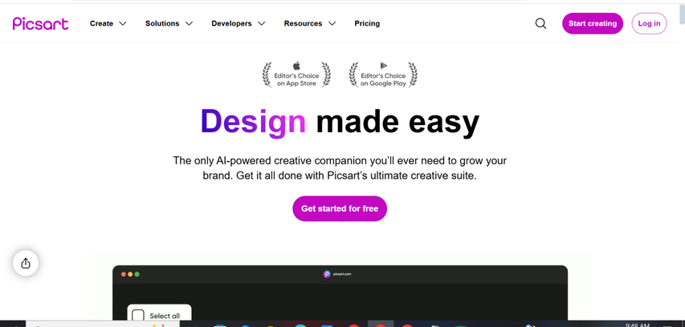The width and height of the screenshot is (685, 327).
Task: Open the Resources menu
Action: (304, 23)
